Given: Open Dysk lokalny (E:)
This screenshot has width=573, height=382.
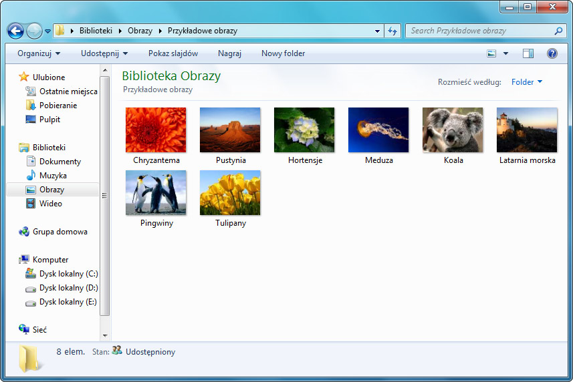Looking at the screenshot, I should (68, 302).
